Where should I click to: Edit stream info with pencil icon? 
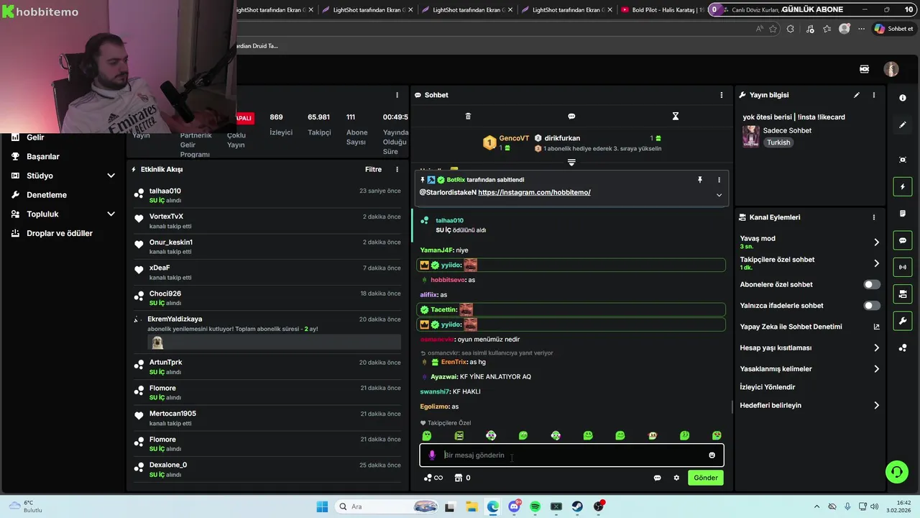[x=856, y=95]
